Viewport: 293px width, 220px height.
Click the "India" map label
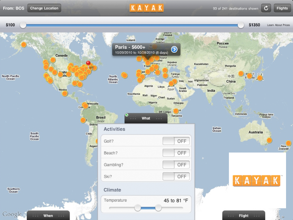211,91
